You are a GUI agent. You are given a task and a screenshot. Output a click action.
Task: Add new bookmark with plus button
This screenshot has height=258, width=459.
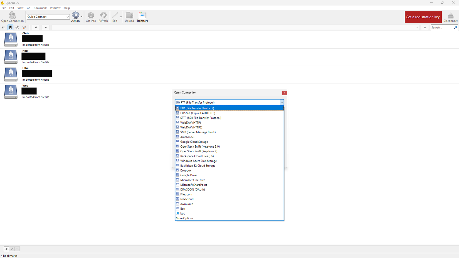(6, 249)
